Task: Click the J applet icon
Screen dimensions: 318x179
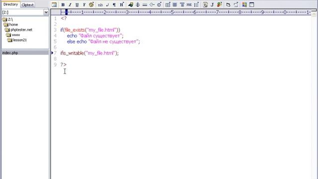Action: 212,4
